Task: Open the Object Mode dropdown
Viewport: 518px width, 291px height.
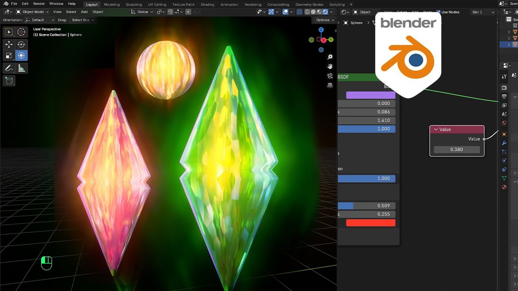Action: 33,12
